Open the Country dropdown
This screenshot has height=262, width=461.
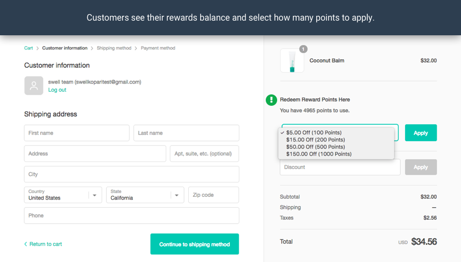(63, 195)
